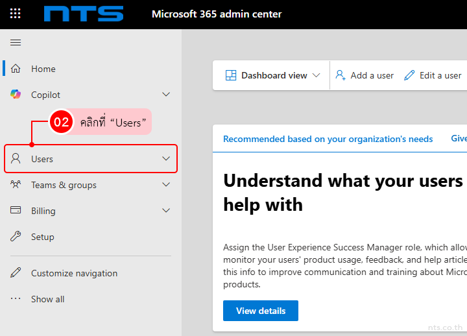The width and height of the screenshot is (467, 336).
Task: Click the Show all ellipsis icon
Action: pos(16,299)
